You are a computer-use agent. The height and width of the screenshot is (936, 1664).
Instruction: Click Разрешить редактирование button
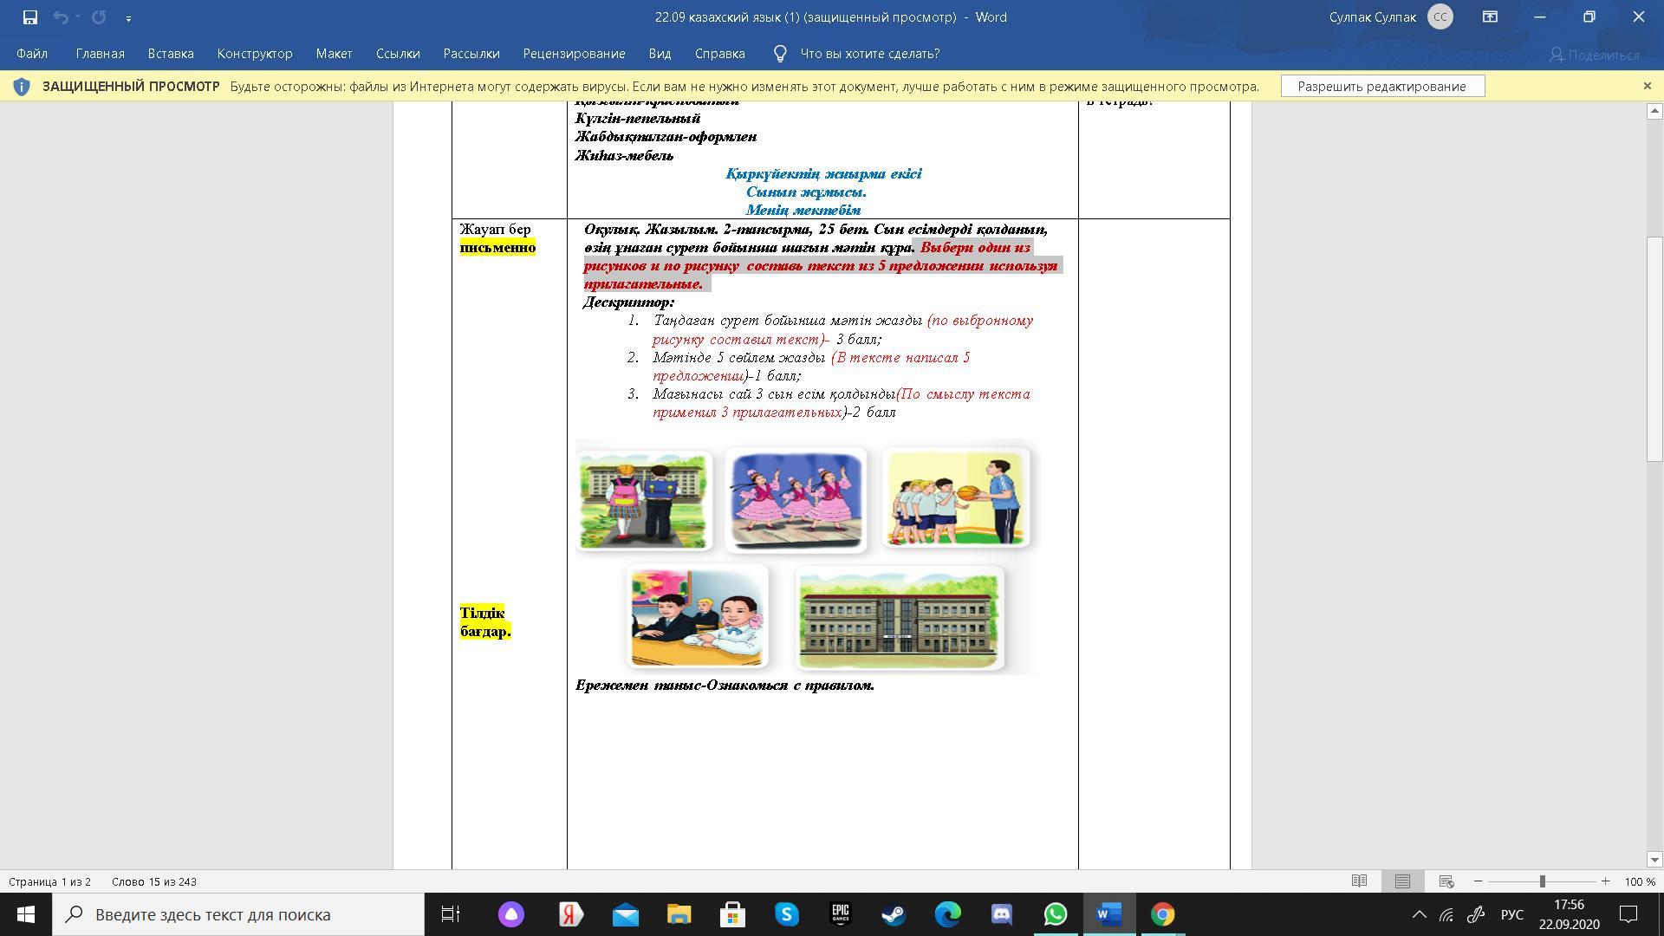point(1381,87)
